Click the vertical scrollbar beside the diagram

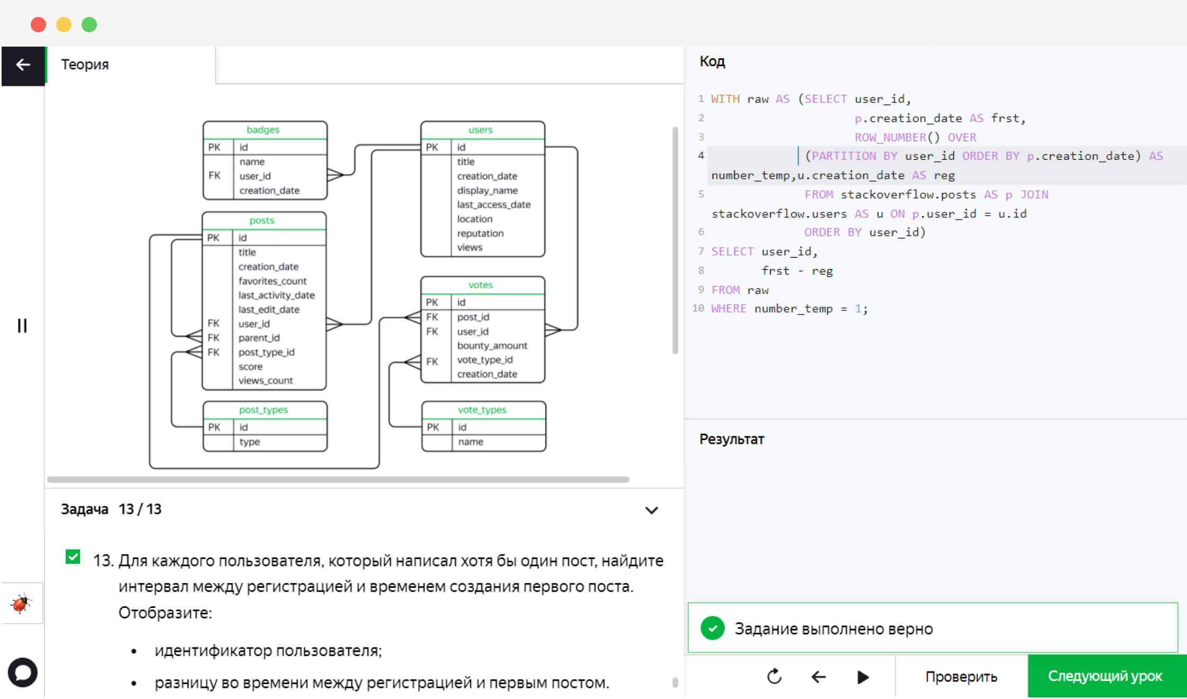coord(675,240)
